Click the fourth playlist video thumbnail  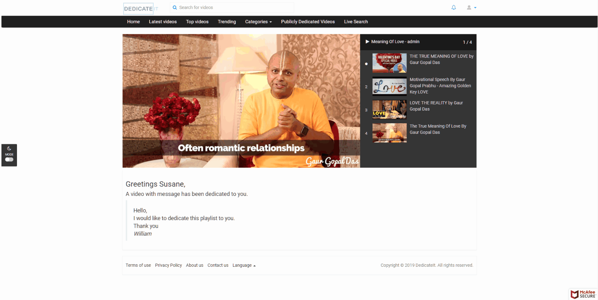pyautogui.click(x=390, y=133)
